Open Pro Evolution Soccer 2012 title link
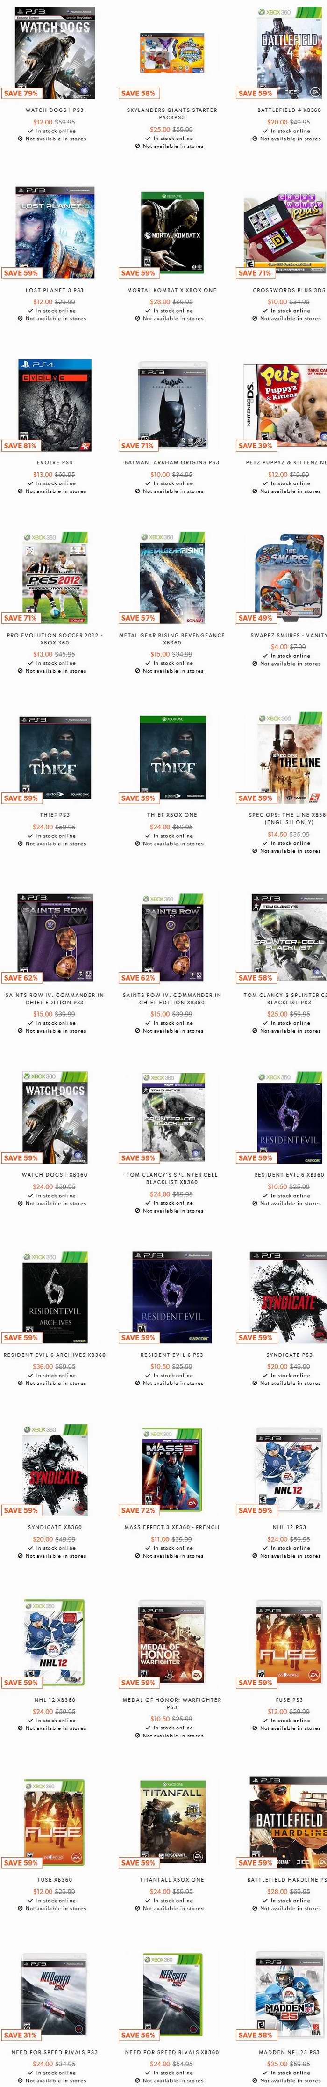The width and height of the screenshot is (327, 2087). tap(54, 638)
